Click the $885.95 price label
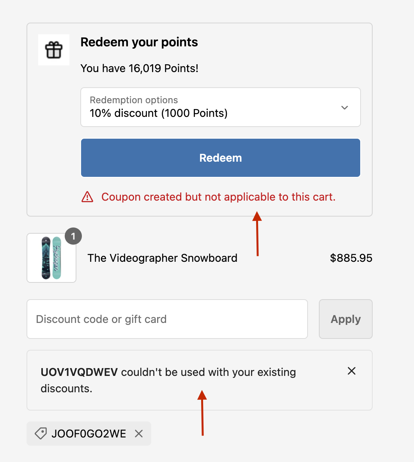 pos(351,258)
